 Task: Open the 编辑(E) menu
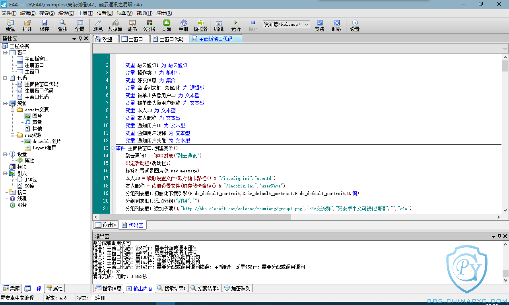tap(28, 13)
